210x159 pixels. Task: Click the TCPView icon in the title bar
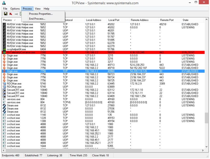pos(4,3)
